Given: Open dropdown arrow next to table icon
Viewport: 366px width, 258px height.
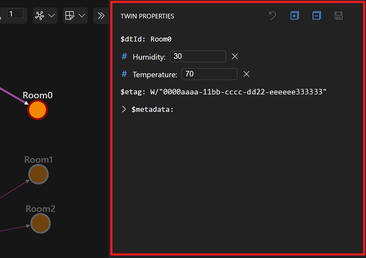Looking at the screenshot, I should (x=82, y=15).
